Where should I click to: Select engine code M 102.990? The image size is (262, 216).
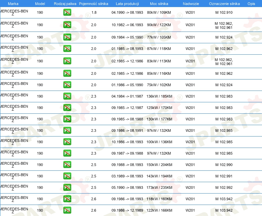[224, 165]
